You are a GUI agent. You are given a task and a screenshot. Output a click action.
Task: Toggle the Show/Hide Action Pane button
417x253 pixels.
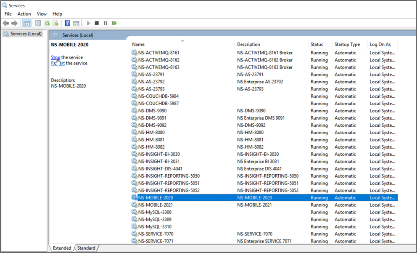76,23
